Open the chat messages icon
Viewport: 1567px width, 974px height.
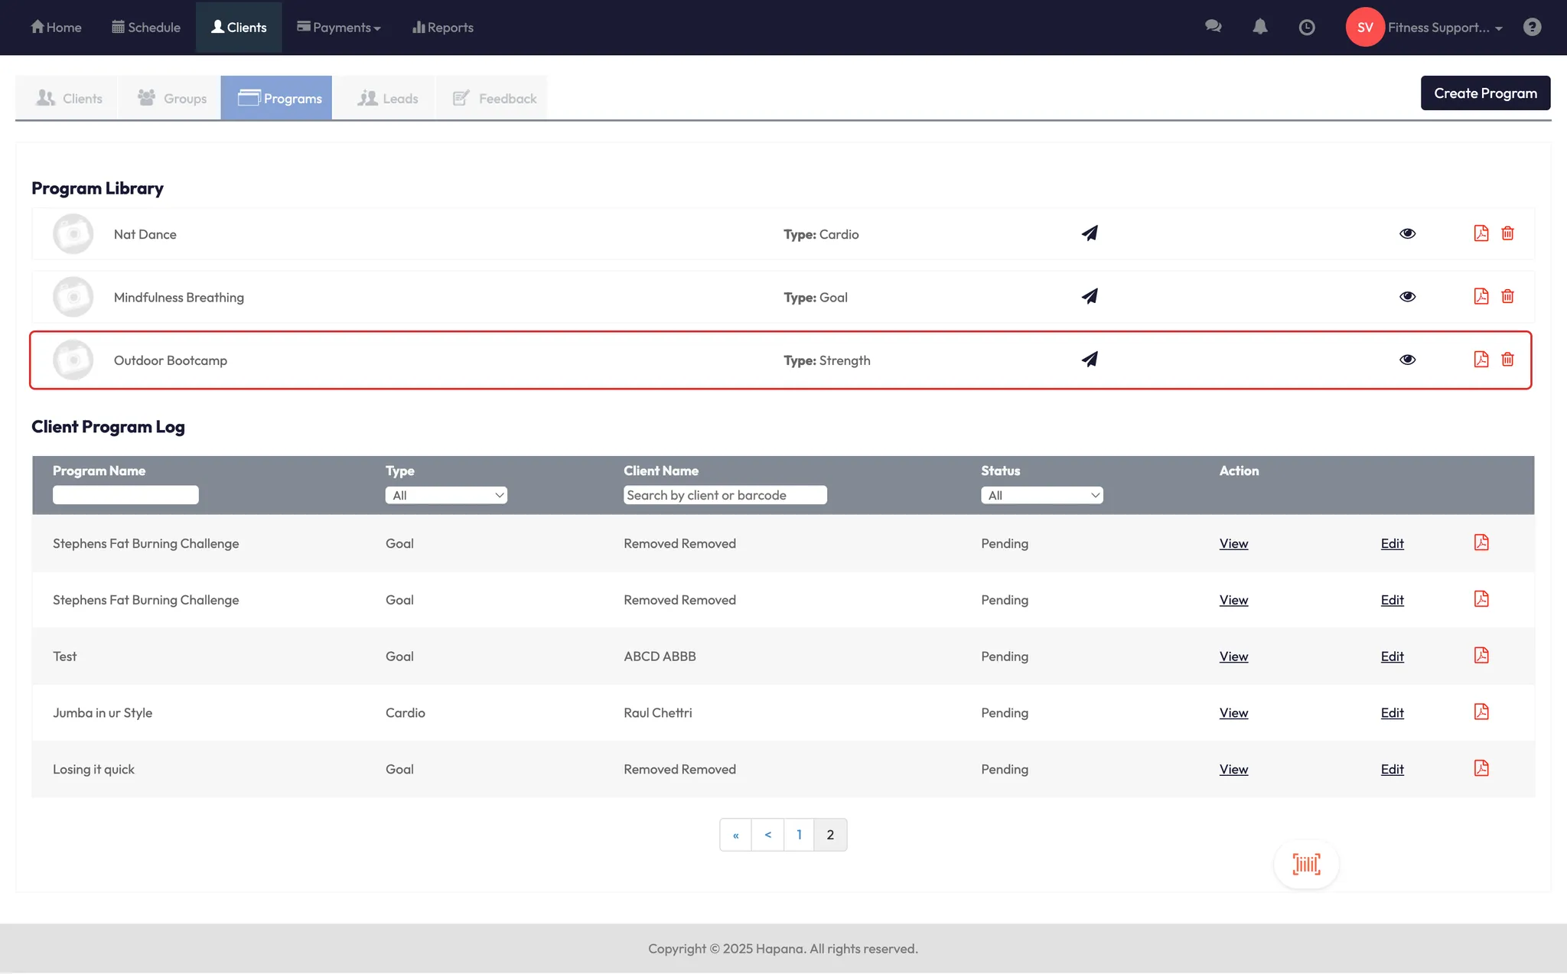[1213, 27]
